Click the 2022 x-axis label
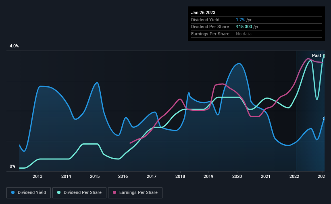This screenshot has width=331, height=204. (x=294, y=176)
